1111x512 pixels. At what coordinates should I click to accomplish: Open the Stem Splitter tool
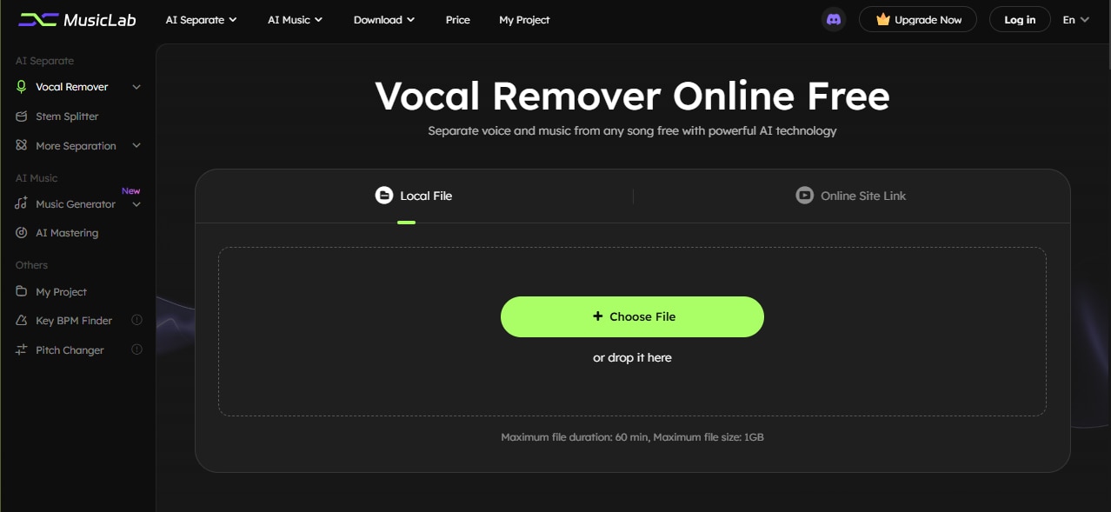coord(68,116)
